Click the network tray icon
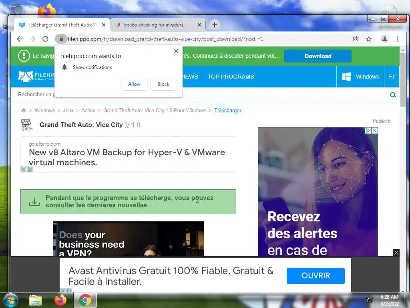Viewport: 410px width, 308px height. click(x=370, y=300)
